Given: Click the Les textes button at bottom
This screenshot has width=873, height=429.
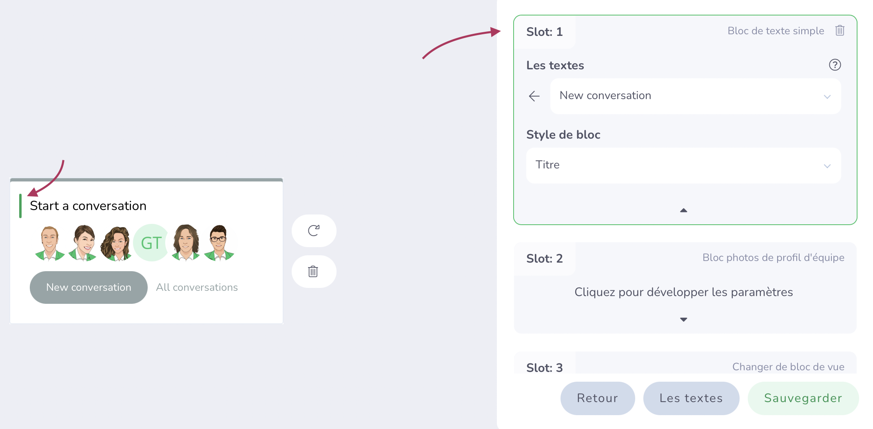Looking at the screenshot, I should 691,398.
